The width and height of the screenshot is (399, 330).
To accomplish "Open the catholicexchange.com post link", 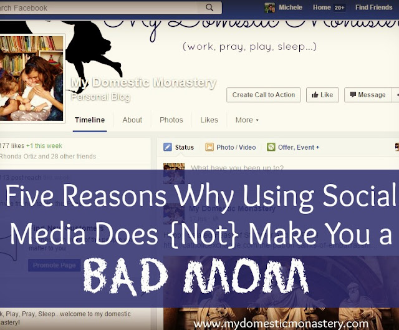I will pos(271,246).
